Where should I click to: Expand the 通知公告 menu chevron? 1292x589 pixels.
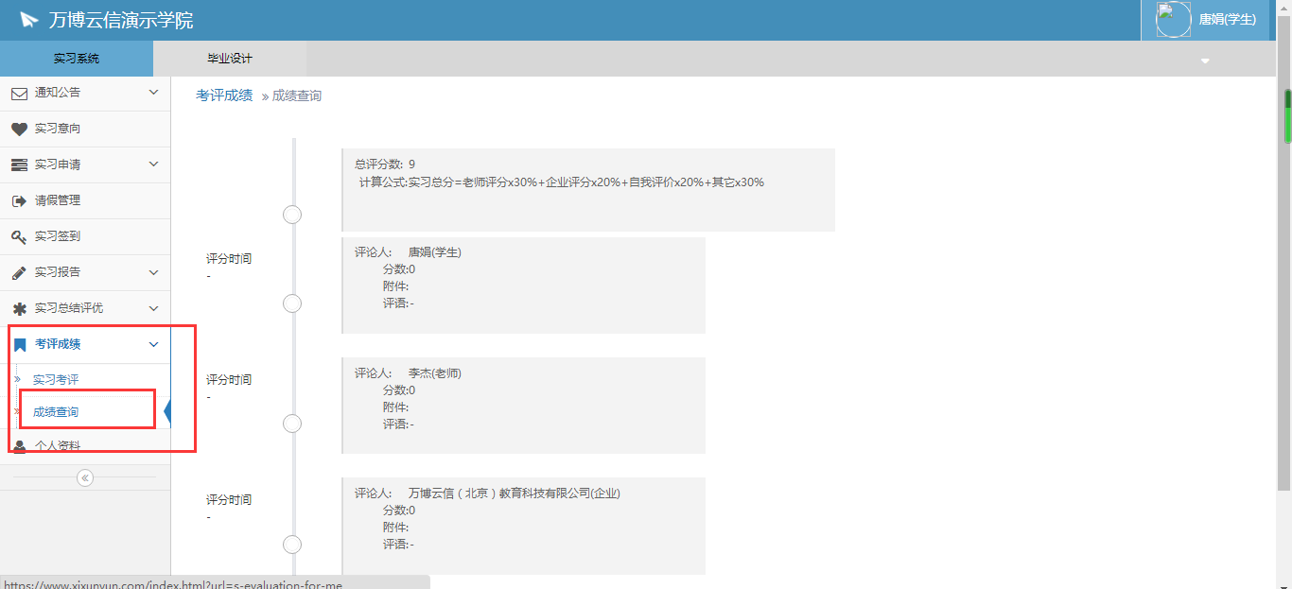154,93
